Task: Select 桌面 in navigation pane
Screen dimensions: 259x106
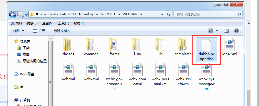Action: click(23, 54)
